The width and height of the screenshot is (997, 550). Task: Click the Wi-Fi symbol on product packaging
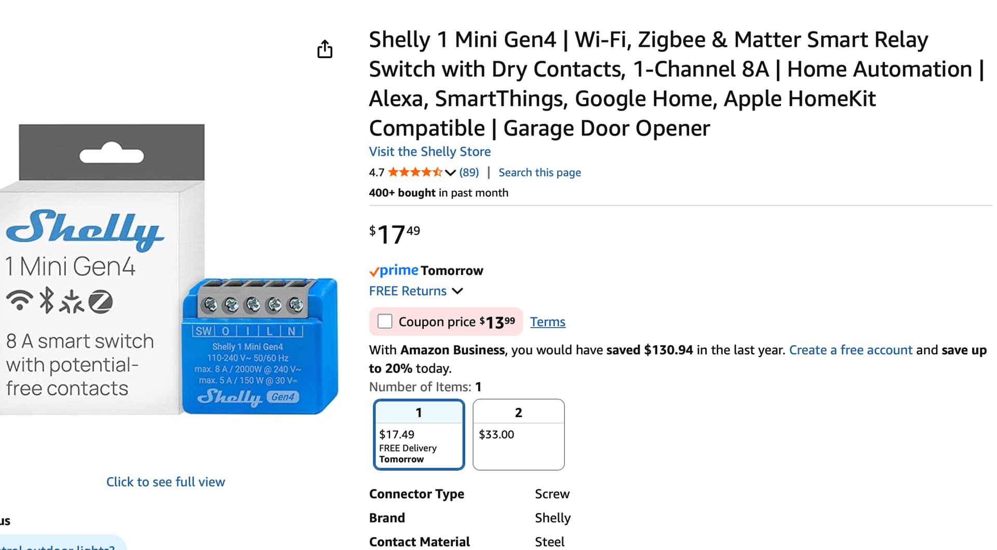point(19,300)
